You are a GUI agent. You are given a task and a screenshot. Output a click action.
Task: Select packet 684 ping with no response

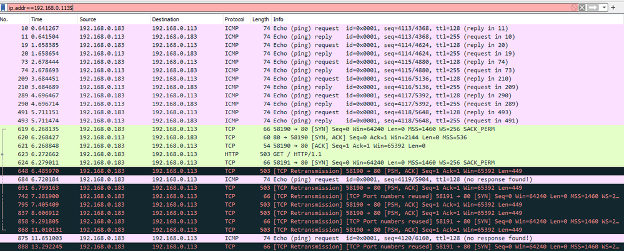[312, 179]
